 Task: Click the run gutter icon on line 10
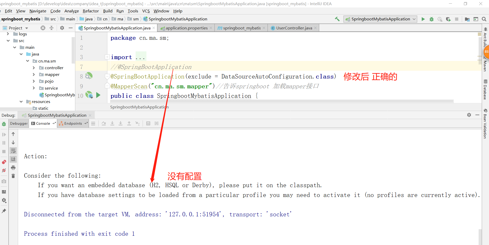[x=98, y=95]
